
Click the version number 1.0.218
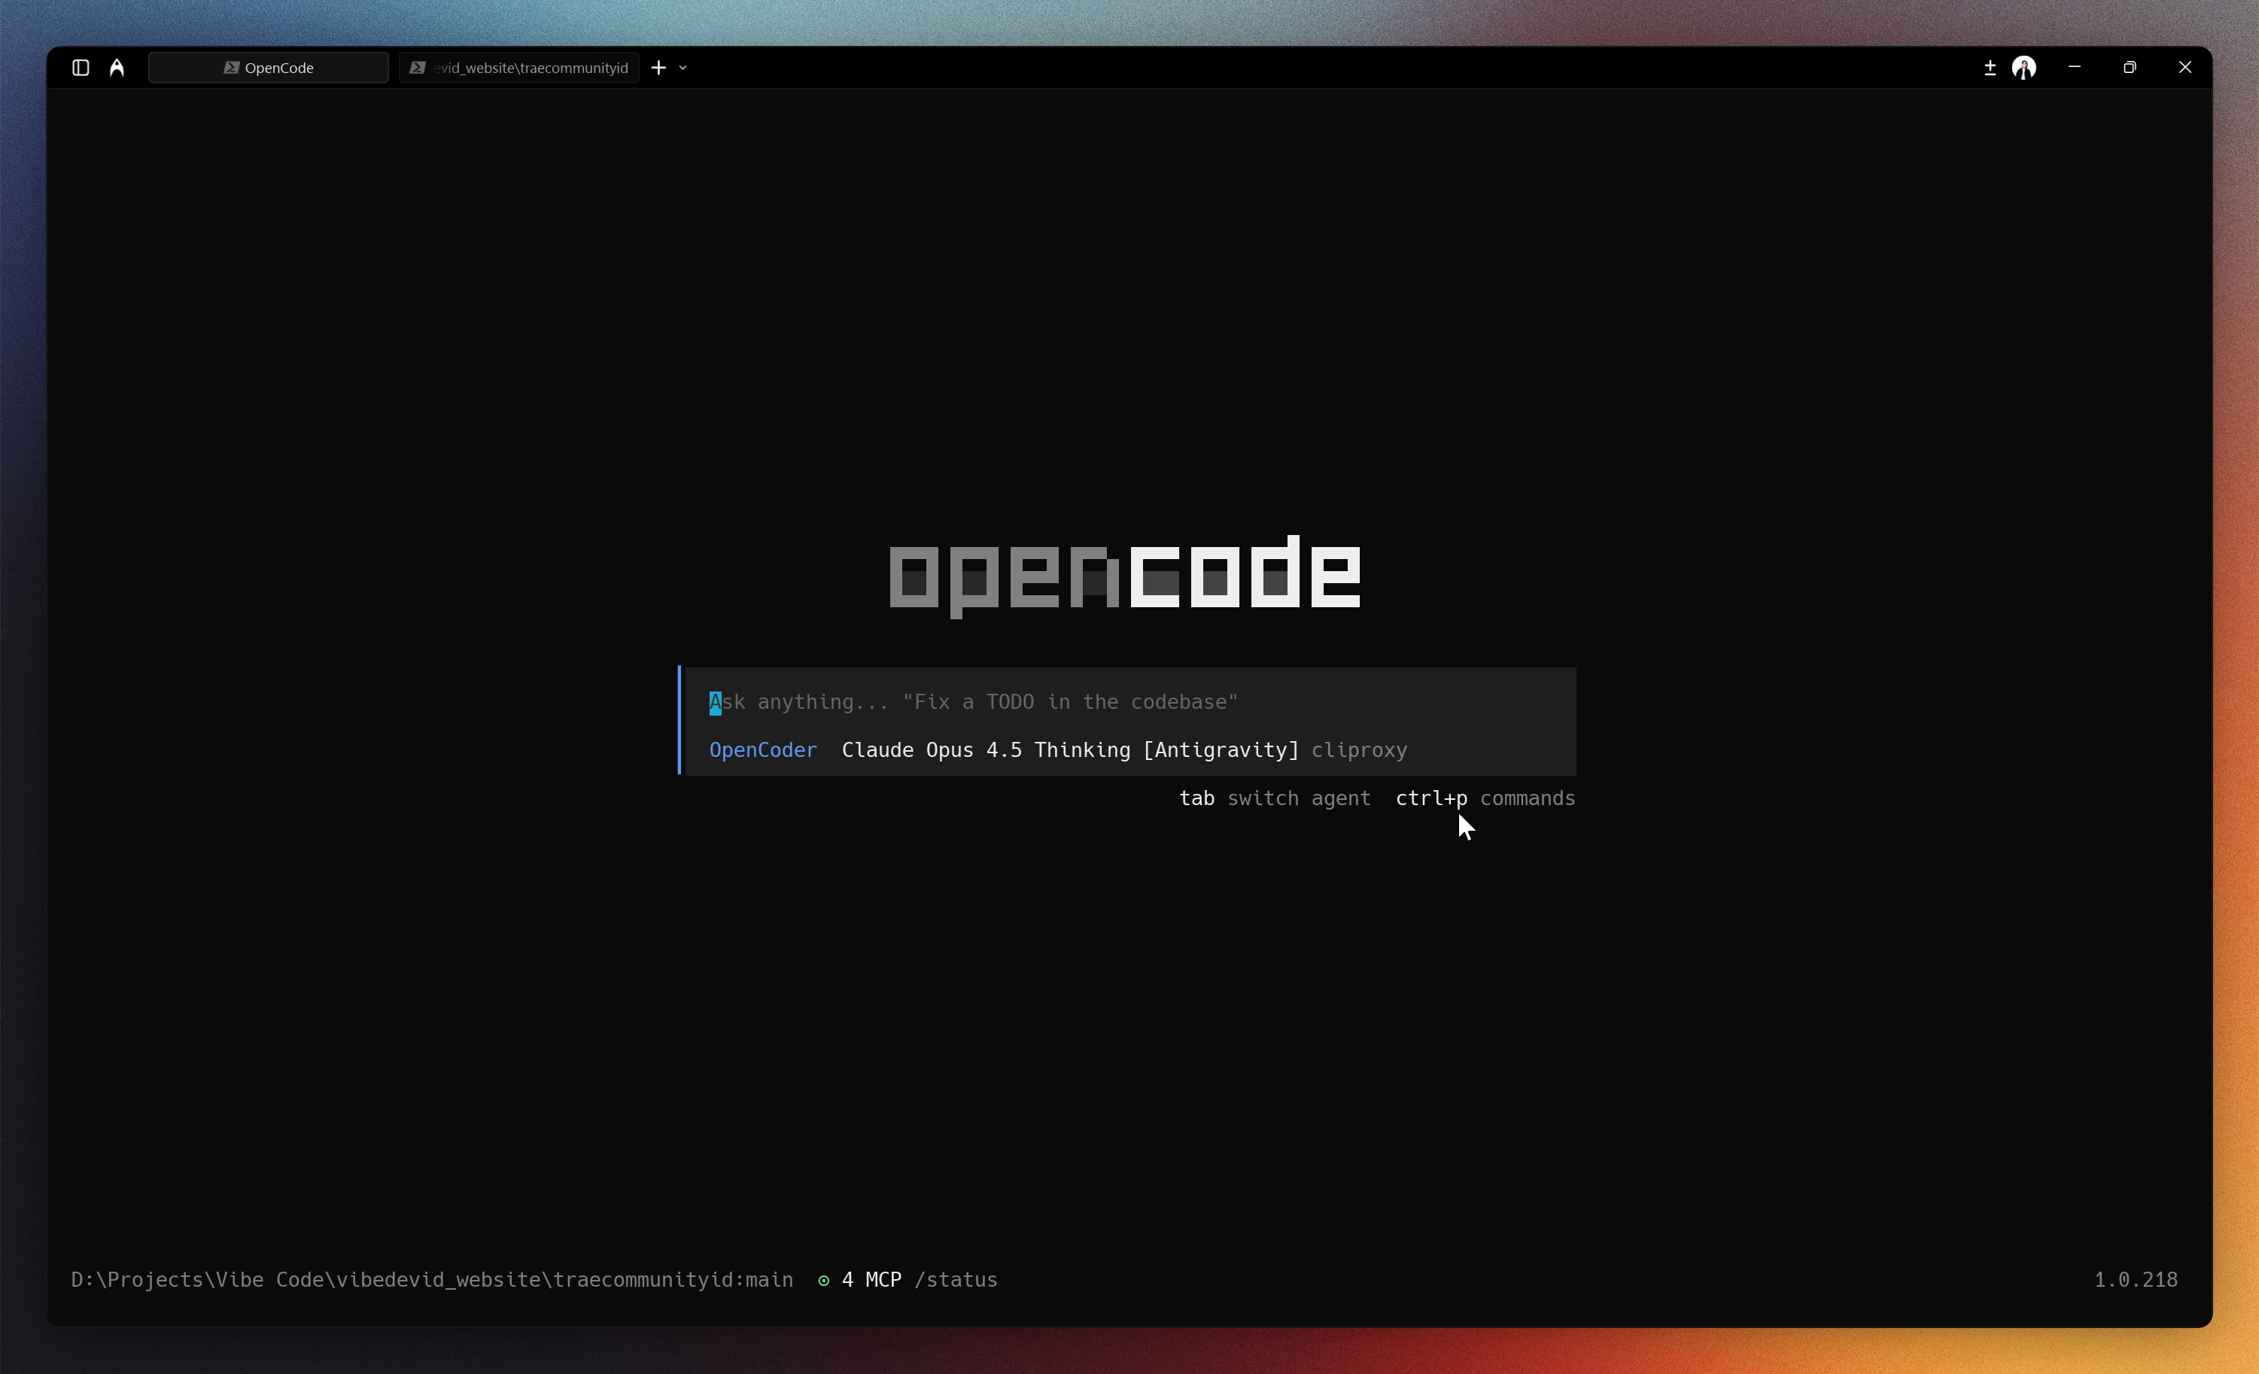click(2136, 1281)
